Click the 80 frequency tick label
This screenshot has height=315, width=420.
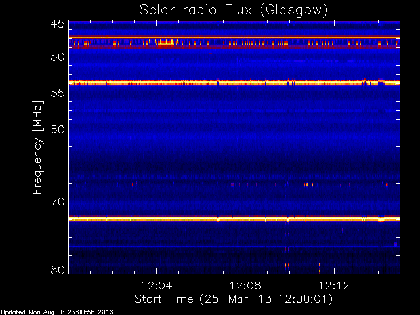(58, 270)
